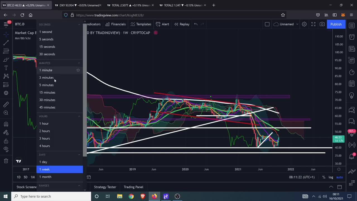Screen dimensions: 357x201
Task: Open go to date calendar icon
Action: [89, 177]
